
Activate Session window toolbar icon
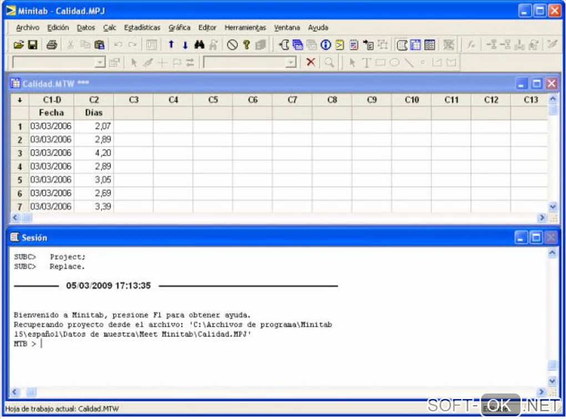tap(402, 45)
